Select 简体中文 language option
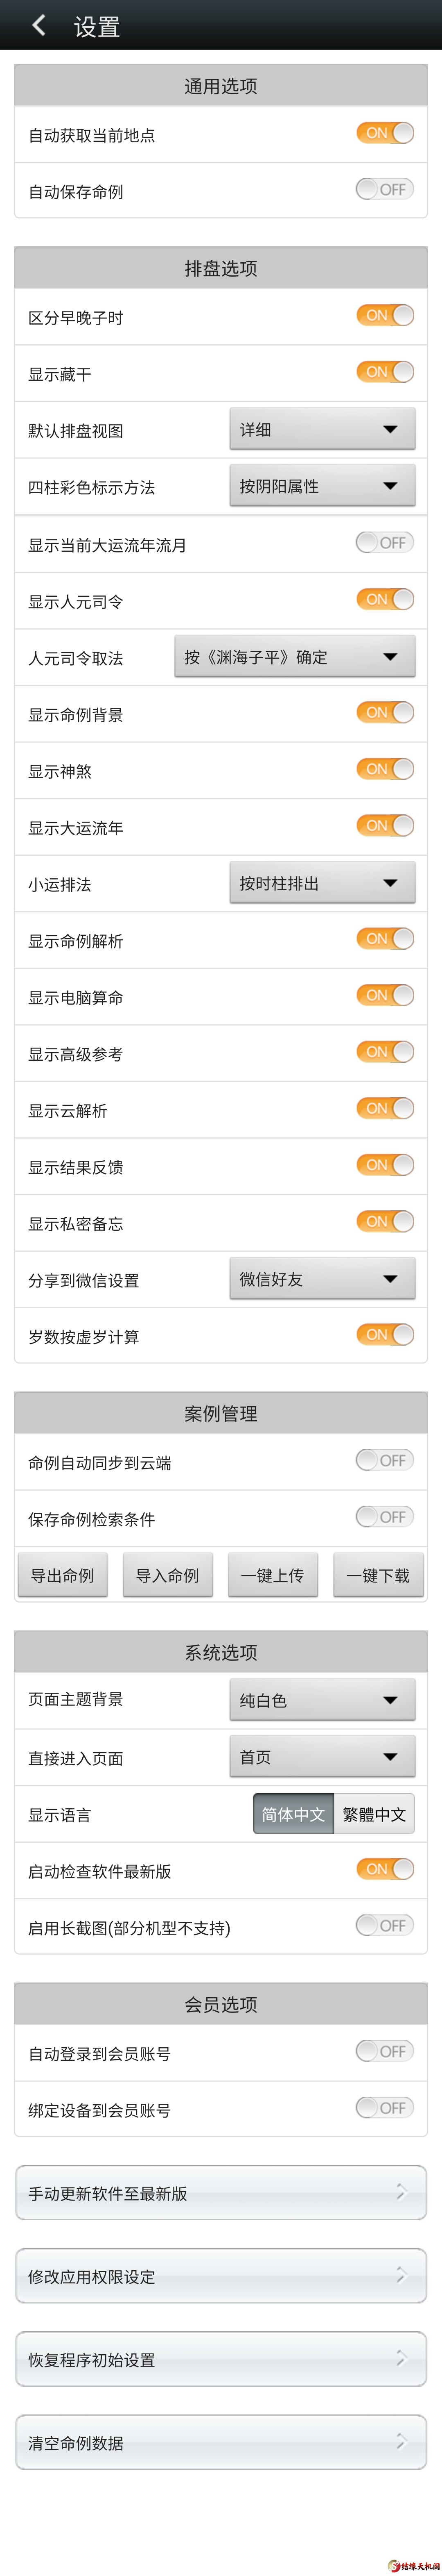The width and height of the screenshot is (442, 2576). point(293,1814)
